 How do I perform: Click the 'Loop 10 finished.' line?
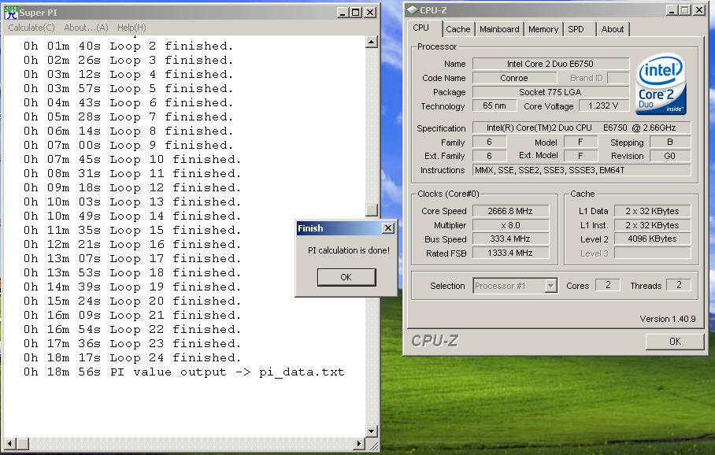(132, 160)
